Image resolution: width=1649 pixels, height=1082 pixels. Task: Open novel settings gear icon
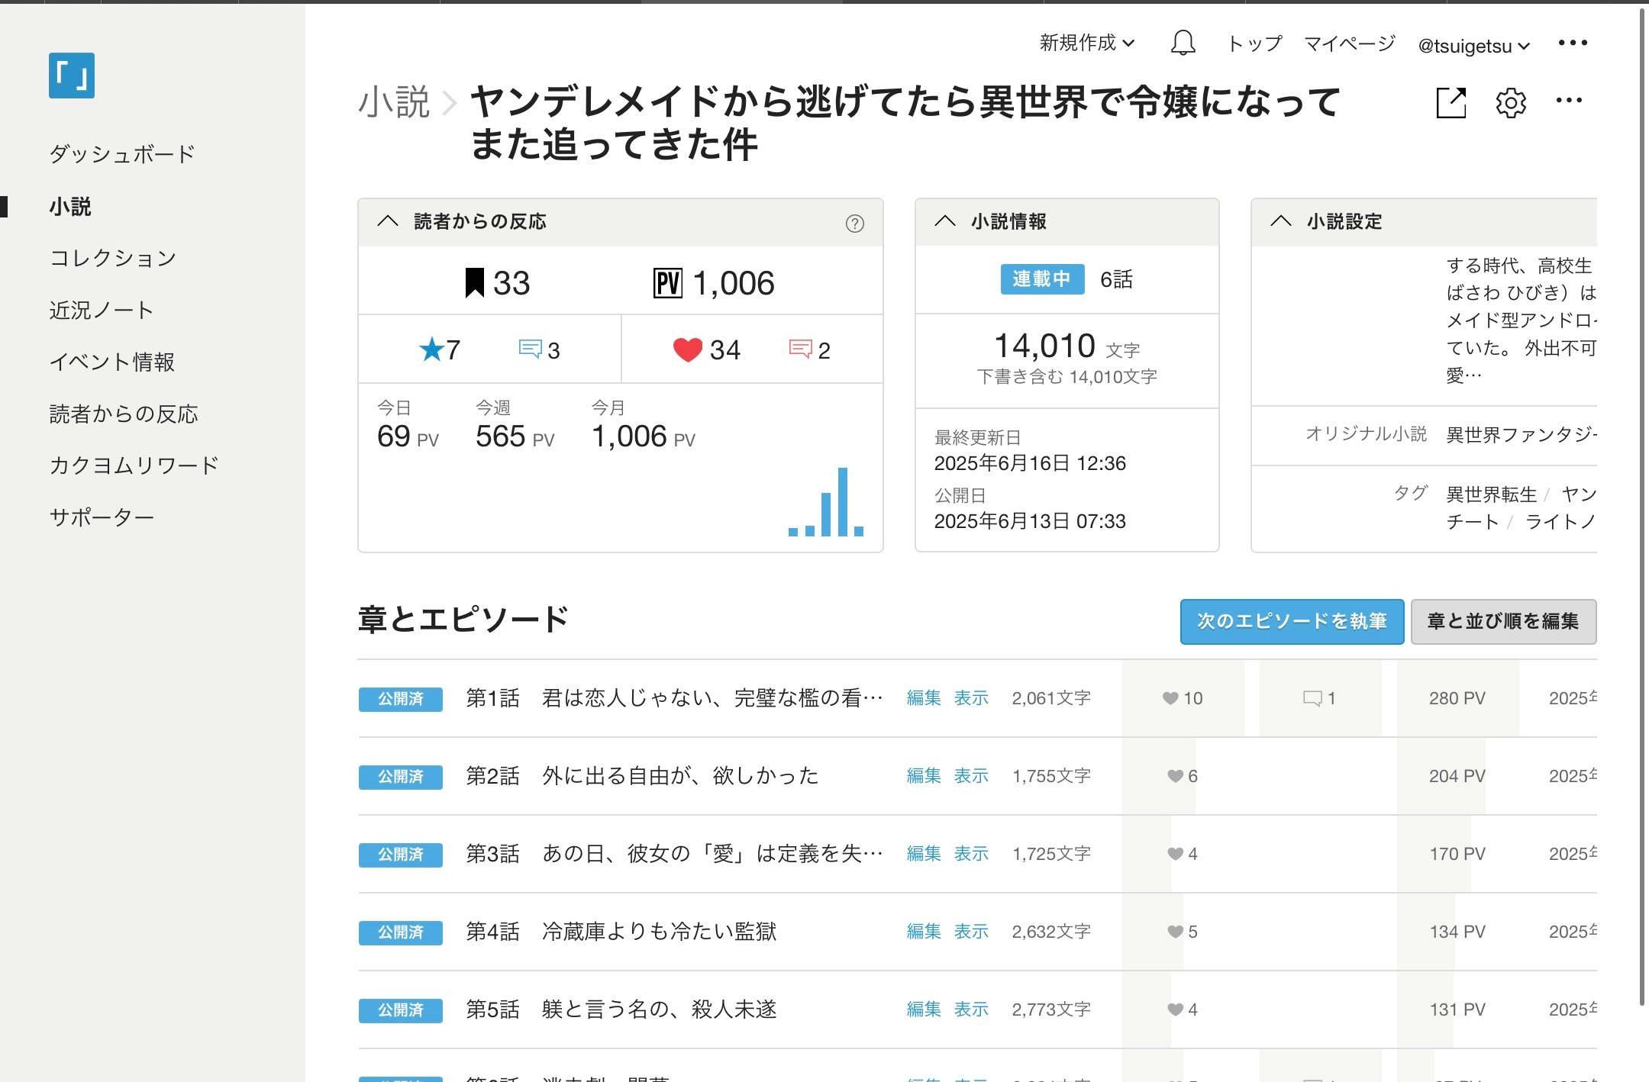[x=1510, y=103]
